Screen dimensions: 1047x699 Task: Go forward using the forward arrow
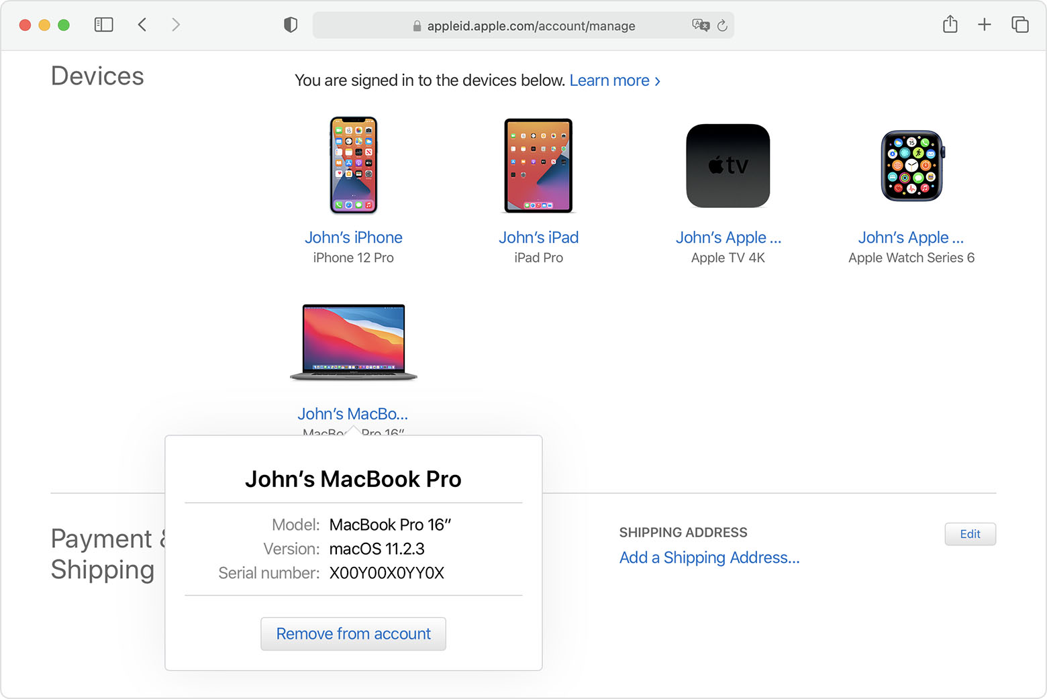(176, 25)
